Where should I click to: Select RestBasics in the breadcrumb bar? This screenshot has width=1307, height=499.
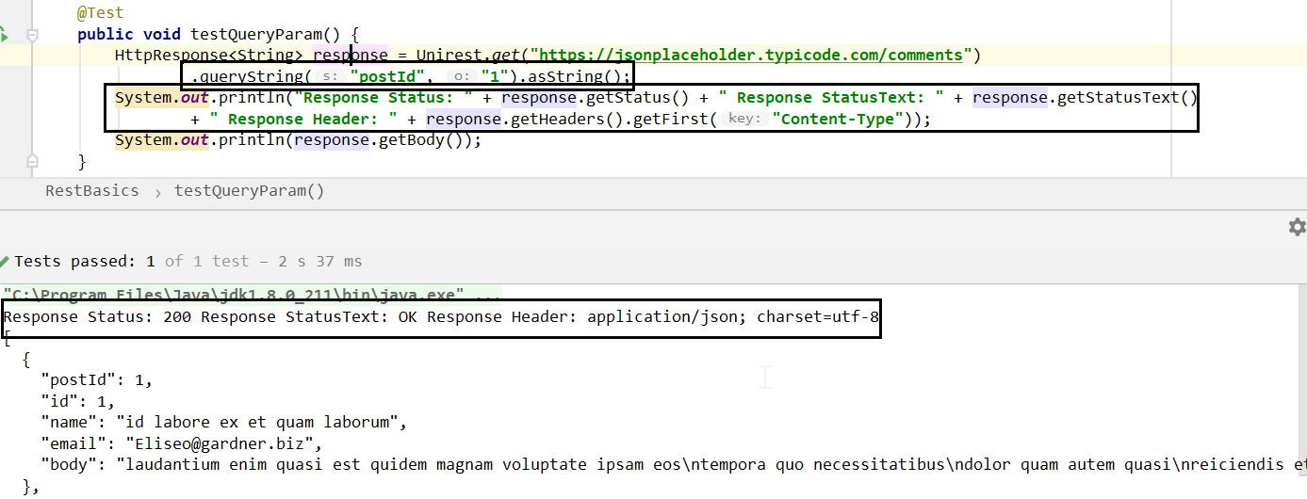coord(91,191)
